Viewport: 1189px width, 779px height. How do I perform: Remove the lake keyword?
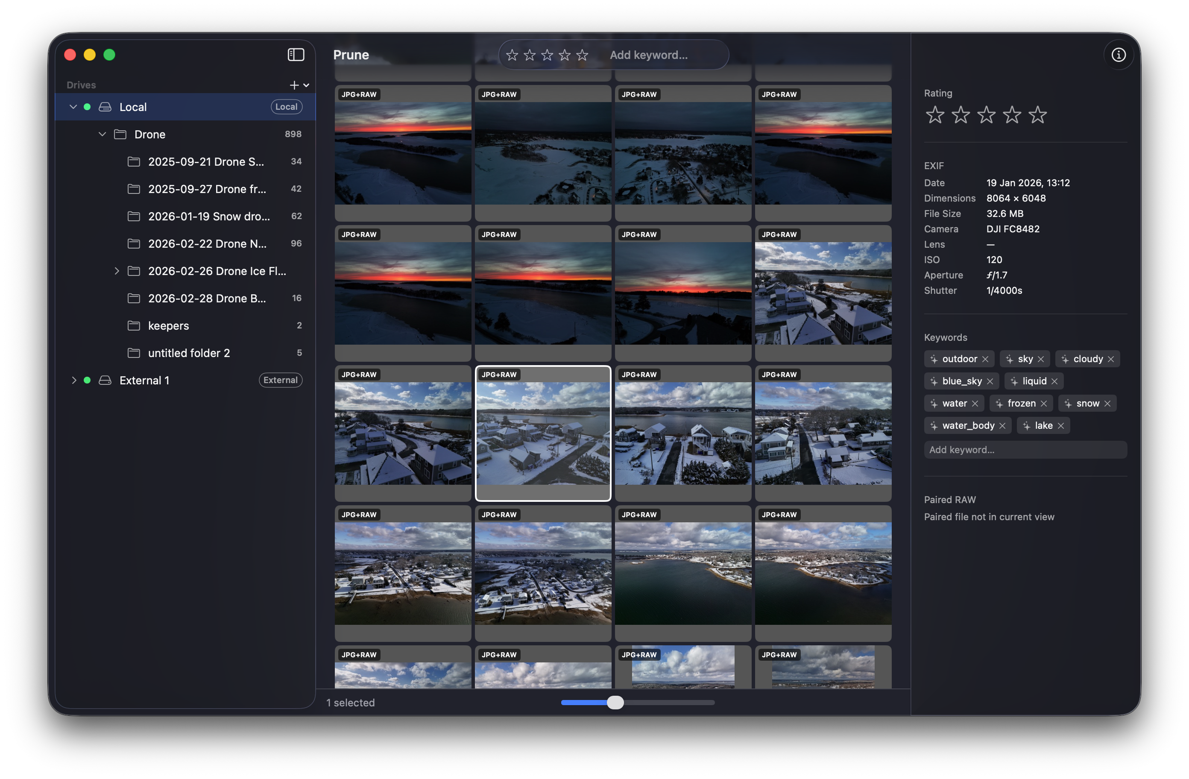click(1060, 426)
